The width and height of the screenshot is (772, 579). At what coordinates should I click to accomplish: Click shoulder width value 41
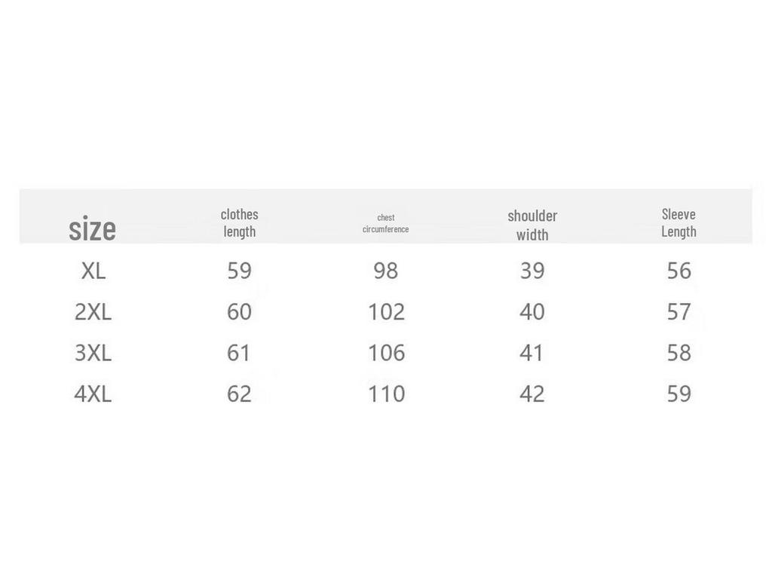click(532, 353)
